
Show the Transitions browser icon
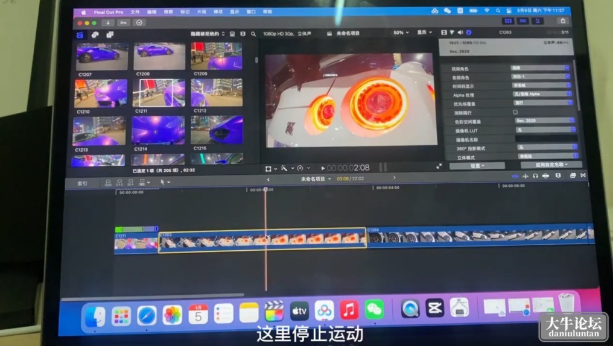click(x=583, y=175)
